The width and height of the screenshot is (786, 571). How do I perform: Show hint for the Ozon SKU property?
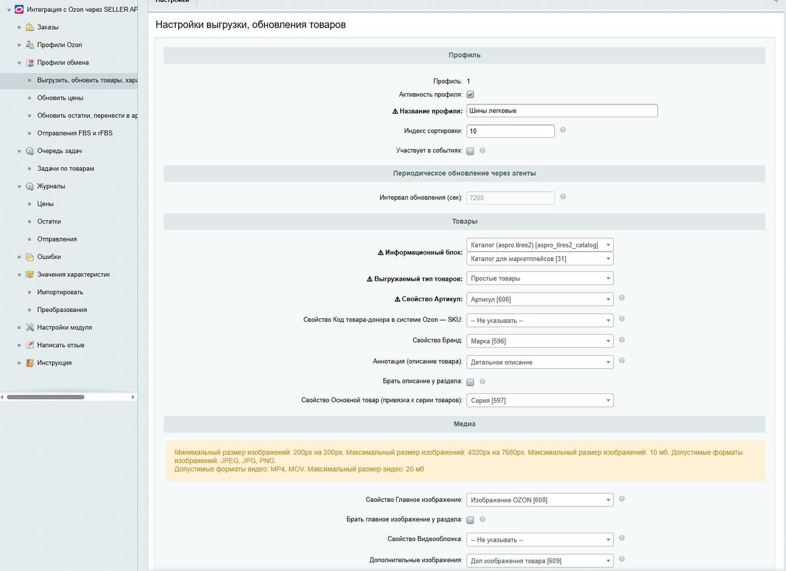[x=622, y=319]
